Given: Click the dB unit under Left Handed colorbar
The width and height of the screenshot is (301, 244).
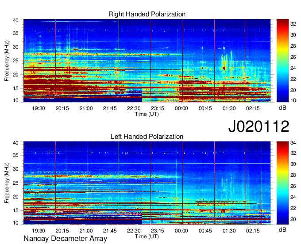Looking at the screenshot, I should [x=282, y=229].
